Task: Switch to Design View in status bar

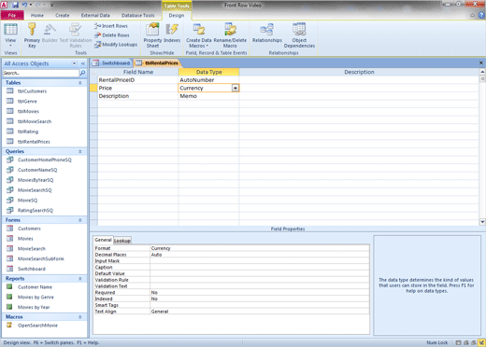Action: coord(481,342)
